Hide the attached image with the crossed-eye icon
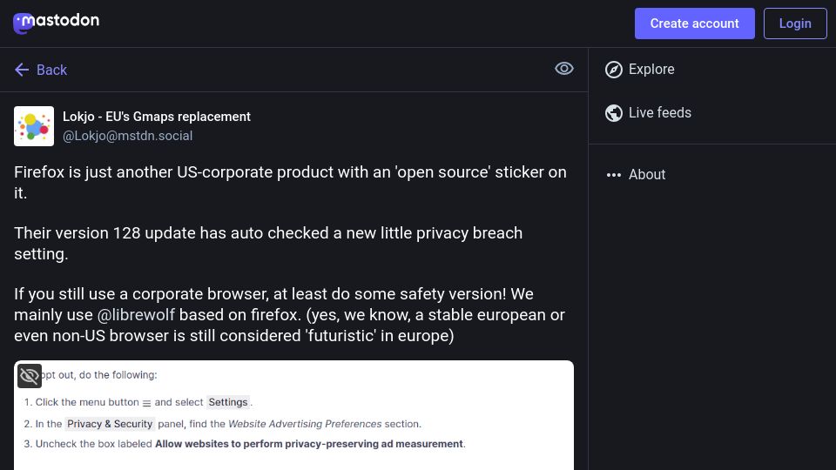This screenshot has height=470, width=836. (x=30, y=376)
